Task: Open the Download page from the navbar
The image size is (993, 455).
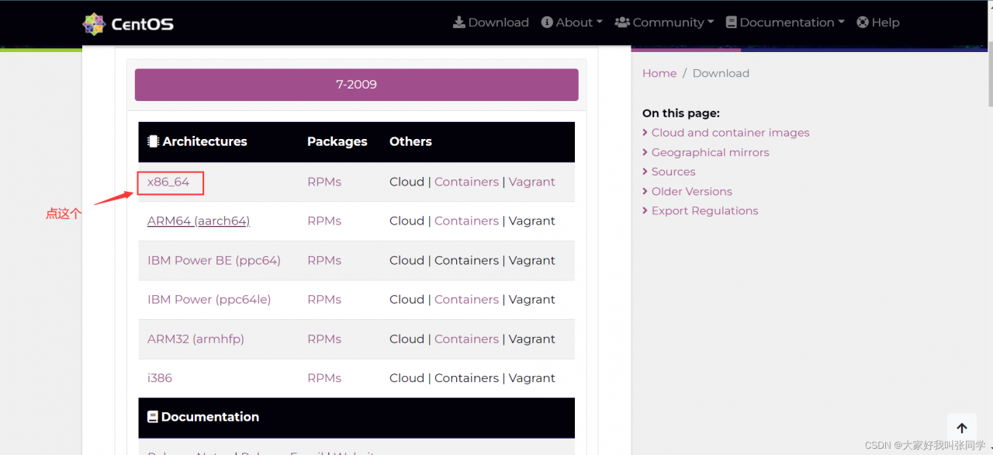Action: click(491, 23)
